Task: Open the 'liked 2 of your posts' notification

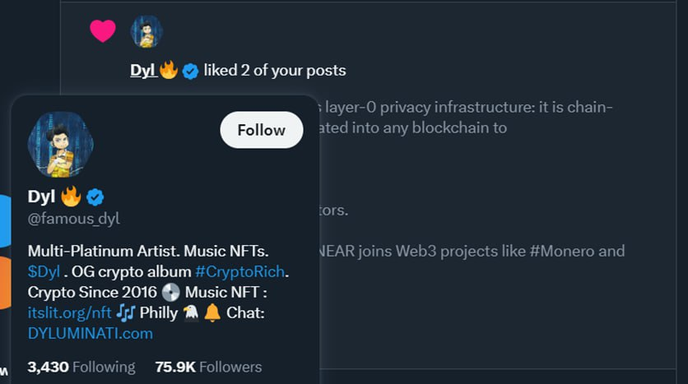Action: [275, 71]
